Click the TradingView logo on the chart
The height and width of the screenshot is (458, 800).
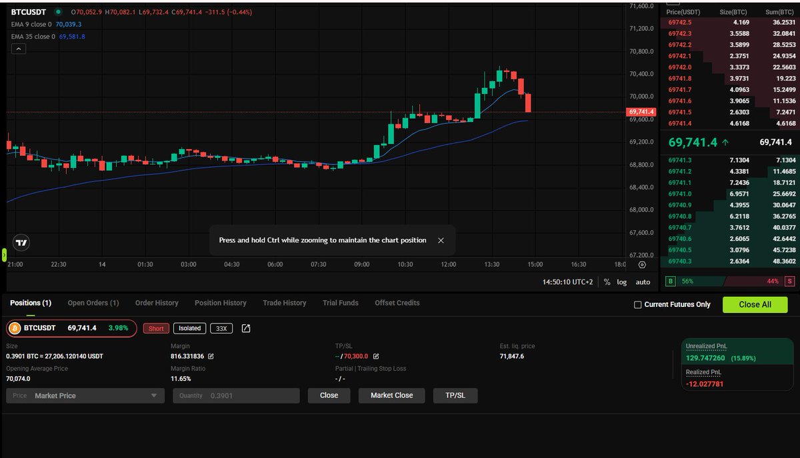click(x=21, y=243)
